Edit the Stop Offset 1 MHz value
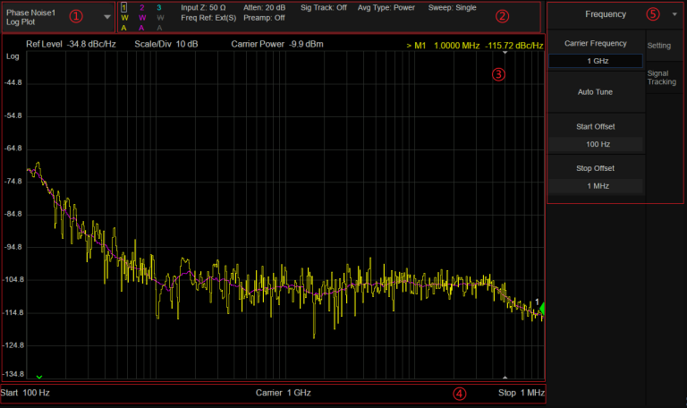Screen dimensions: 687x408 (596, 185)
